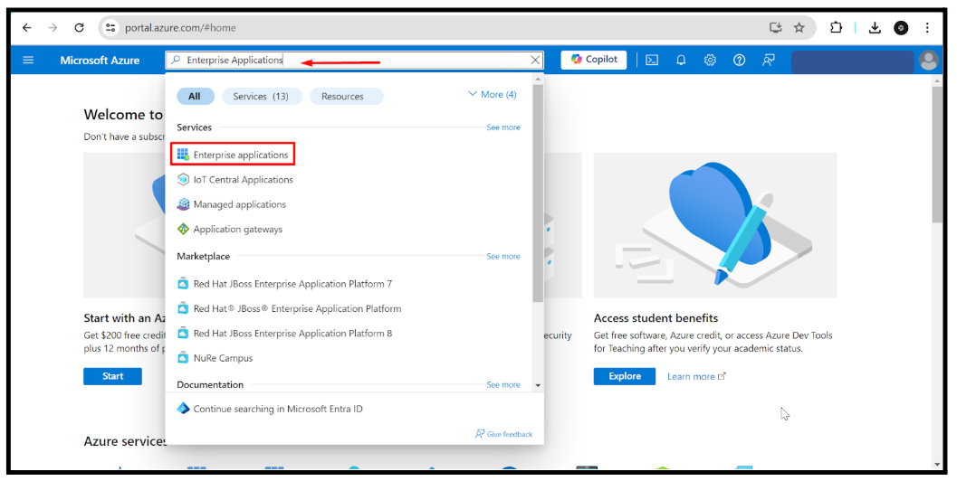This screenshot has height=481, width=957.
Task: Open the Azure portal hamburger menu
Action: point(28,61)
